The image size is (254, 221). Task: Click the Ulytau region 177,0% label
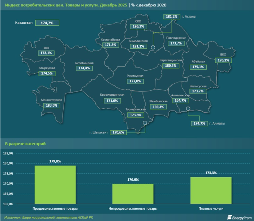[135, 81]
